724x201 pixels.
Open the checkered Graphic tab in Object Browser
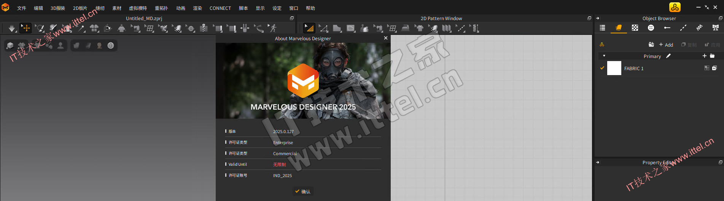click(x=635, y=28)
